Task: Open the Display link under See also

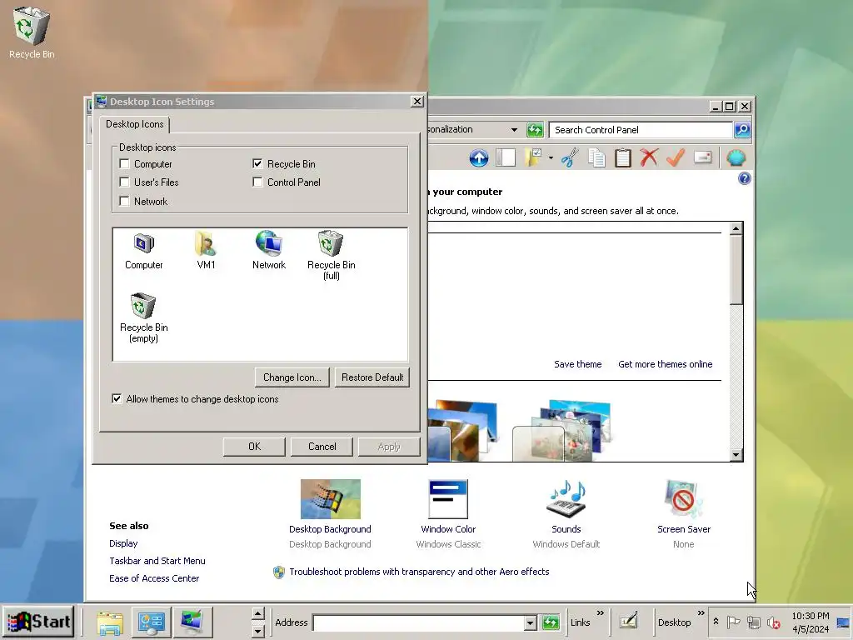Action: point(123,543)
